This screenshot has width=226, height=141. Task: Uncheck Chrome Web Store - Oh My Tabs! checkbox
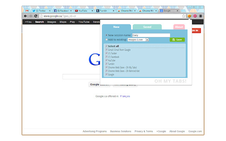(107, 67)
